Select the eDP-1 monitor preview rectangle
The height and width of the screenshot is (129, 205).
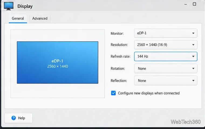click(x=57, y=63)
